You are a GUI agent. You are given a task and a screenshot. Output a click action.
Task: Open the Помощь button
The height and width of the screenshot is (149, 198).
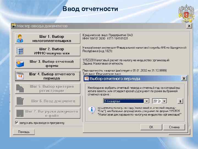tap(24, 132)
